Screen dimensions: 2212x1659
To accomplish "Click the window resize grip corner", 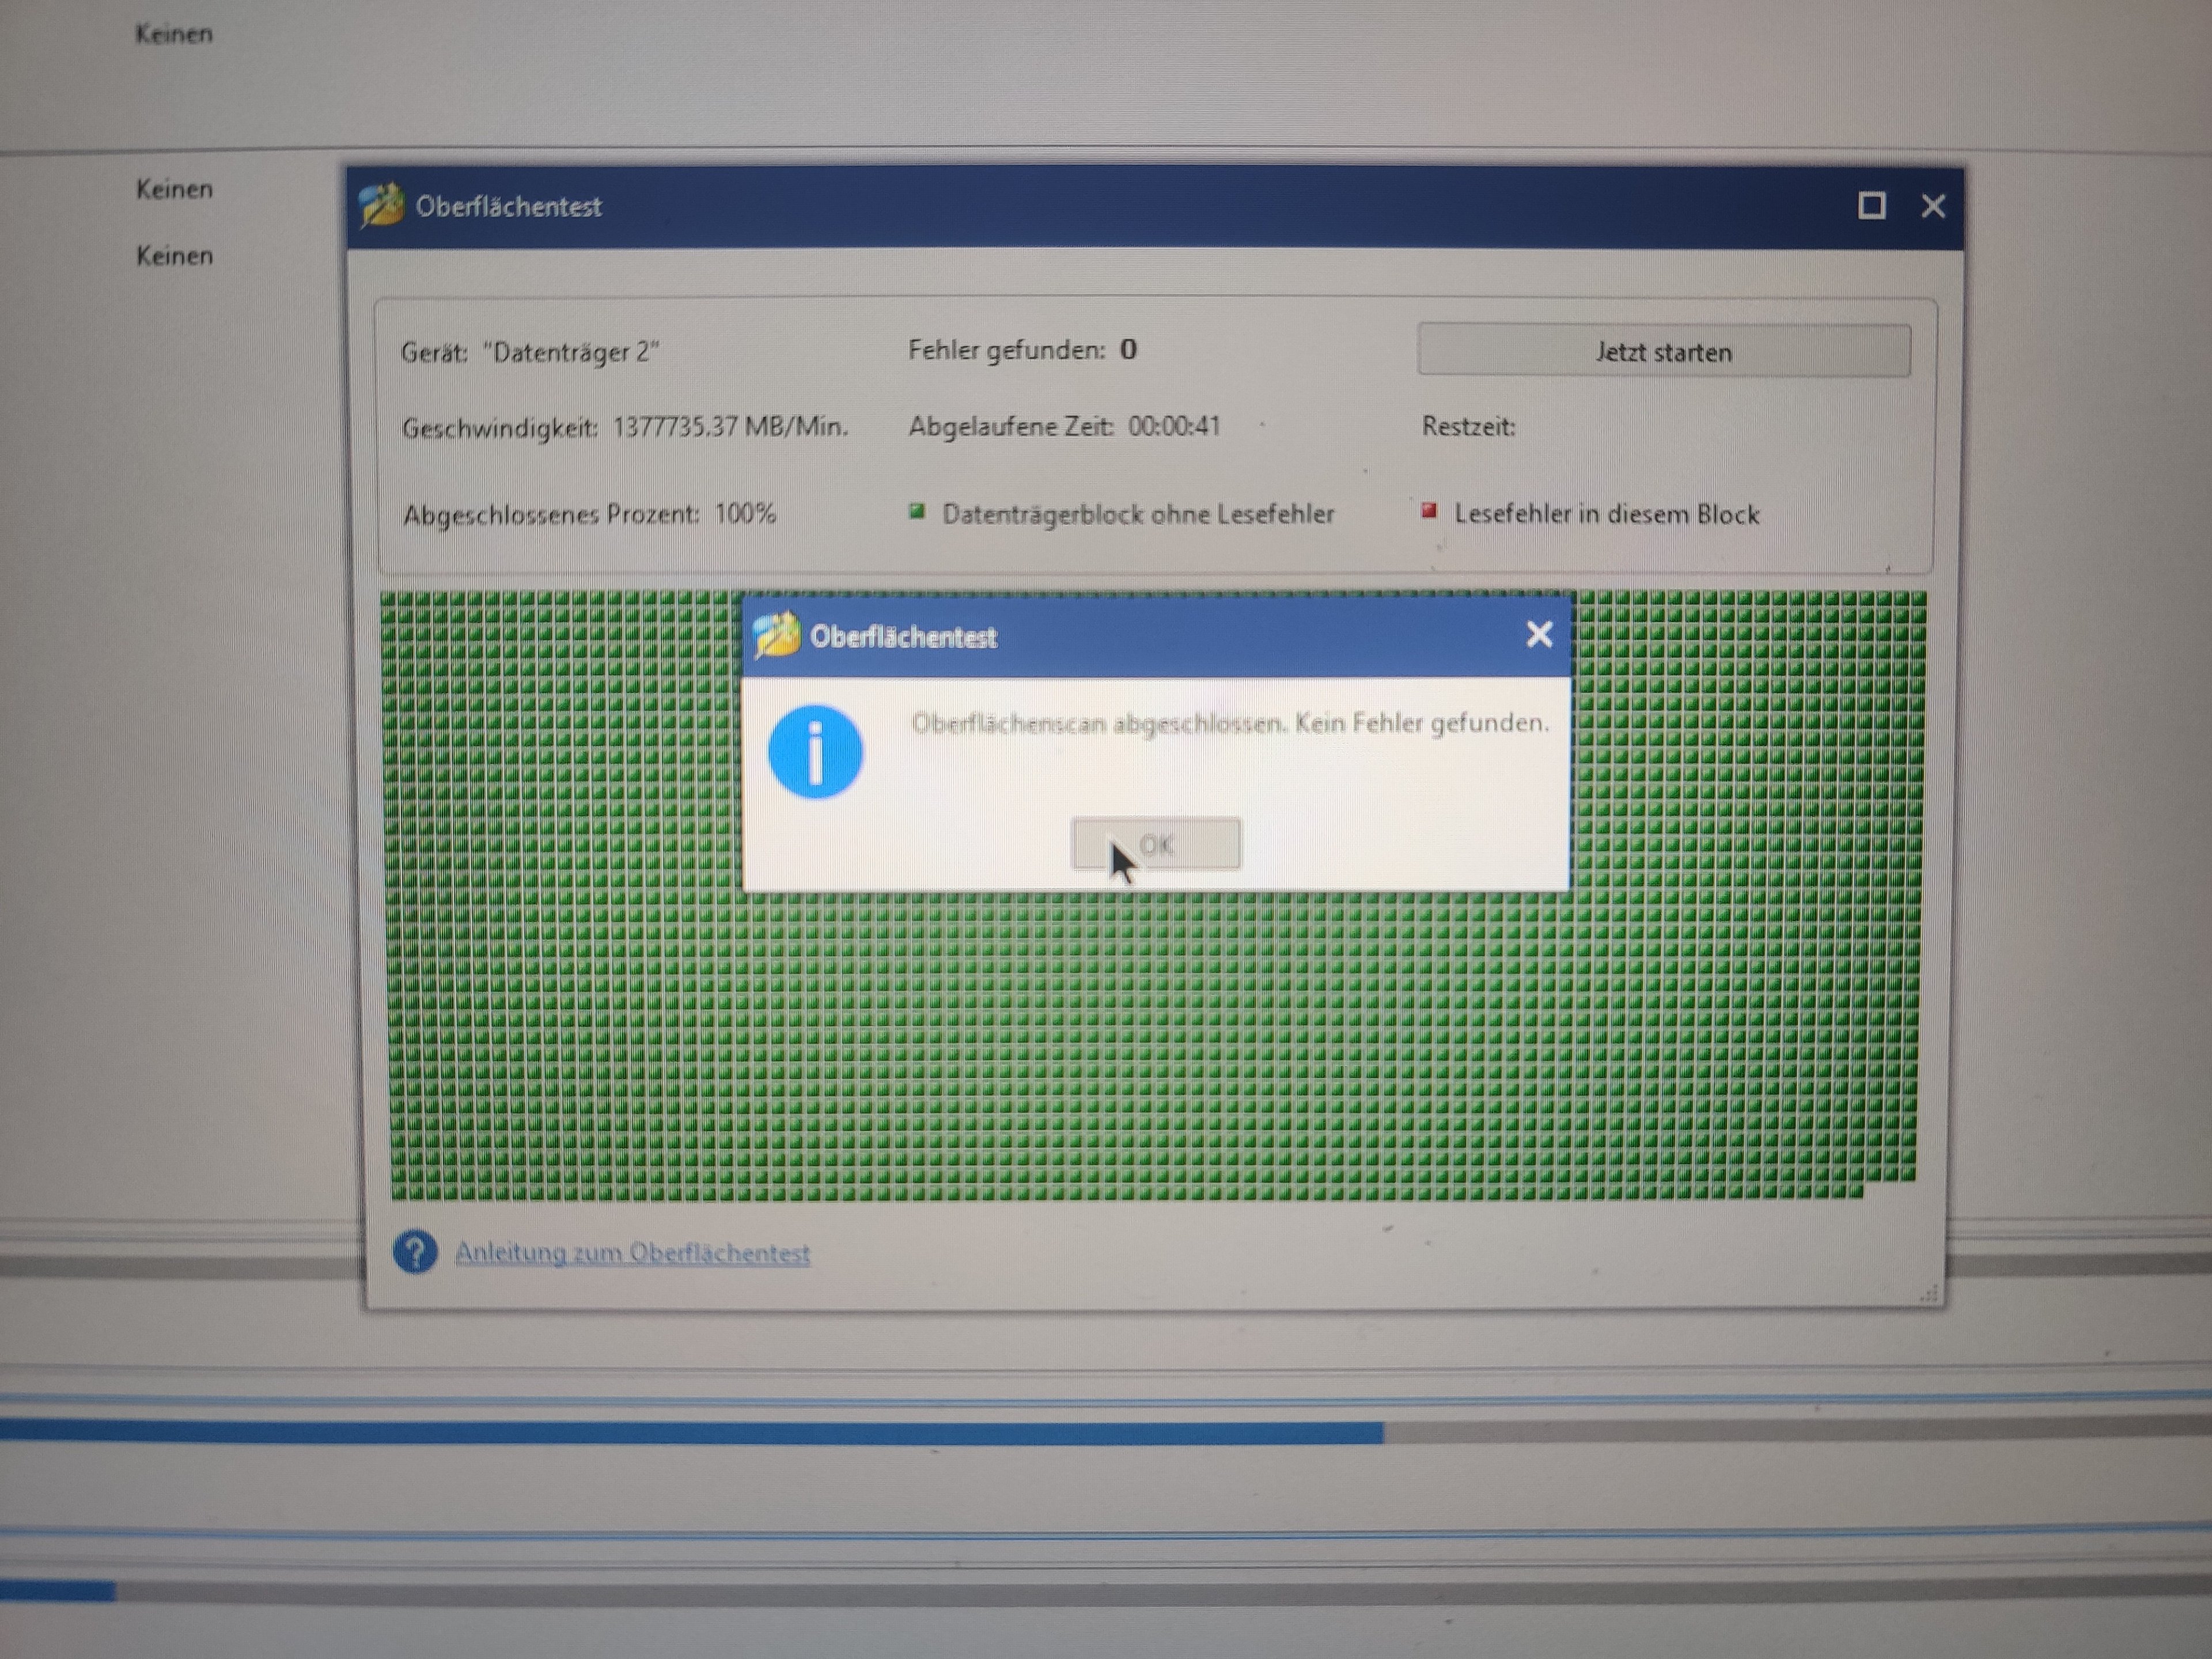I will (x=1930, y=1295).
